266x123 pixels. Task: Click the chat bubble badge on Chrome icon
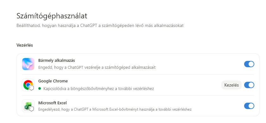click(x=32, y=88)
